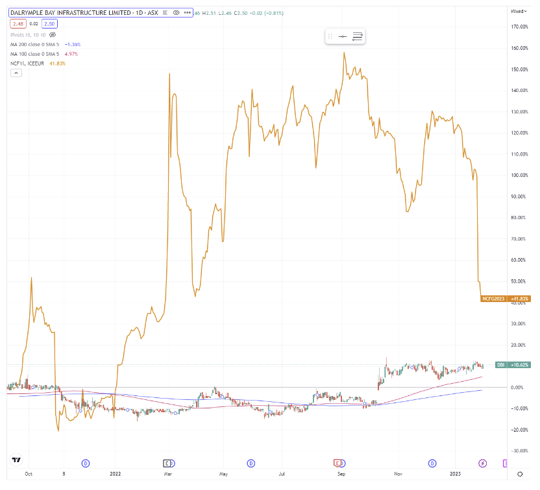Click the dividend marker between May and Jul
540x490 pixels.
click(251, 463)
